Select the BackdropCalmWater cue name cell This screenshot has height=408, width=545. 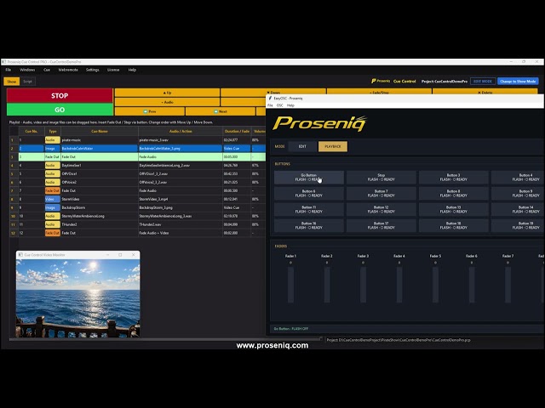pyautogui.click(x=100, y=149)
